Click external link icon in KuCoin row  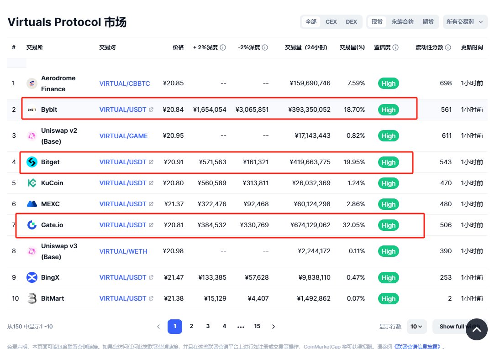click(x=151, y=183)
